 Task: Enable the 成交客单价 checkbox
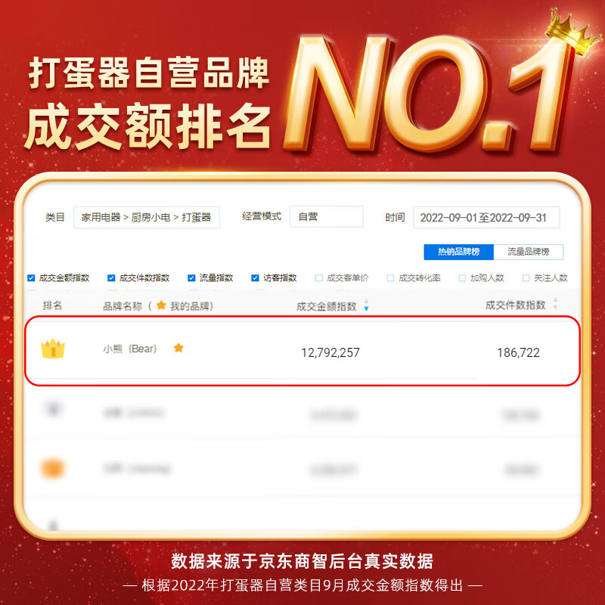pyautogui.click(x=318, y=278)
